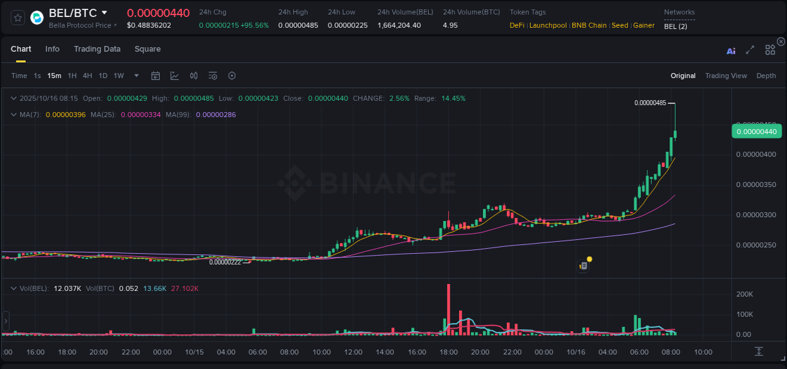The image size is (787, 369).
Task: Select the 1W timeframe
Action: (x=118, y=76)
